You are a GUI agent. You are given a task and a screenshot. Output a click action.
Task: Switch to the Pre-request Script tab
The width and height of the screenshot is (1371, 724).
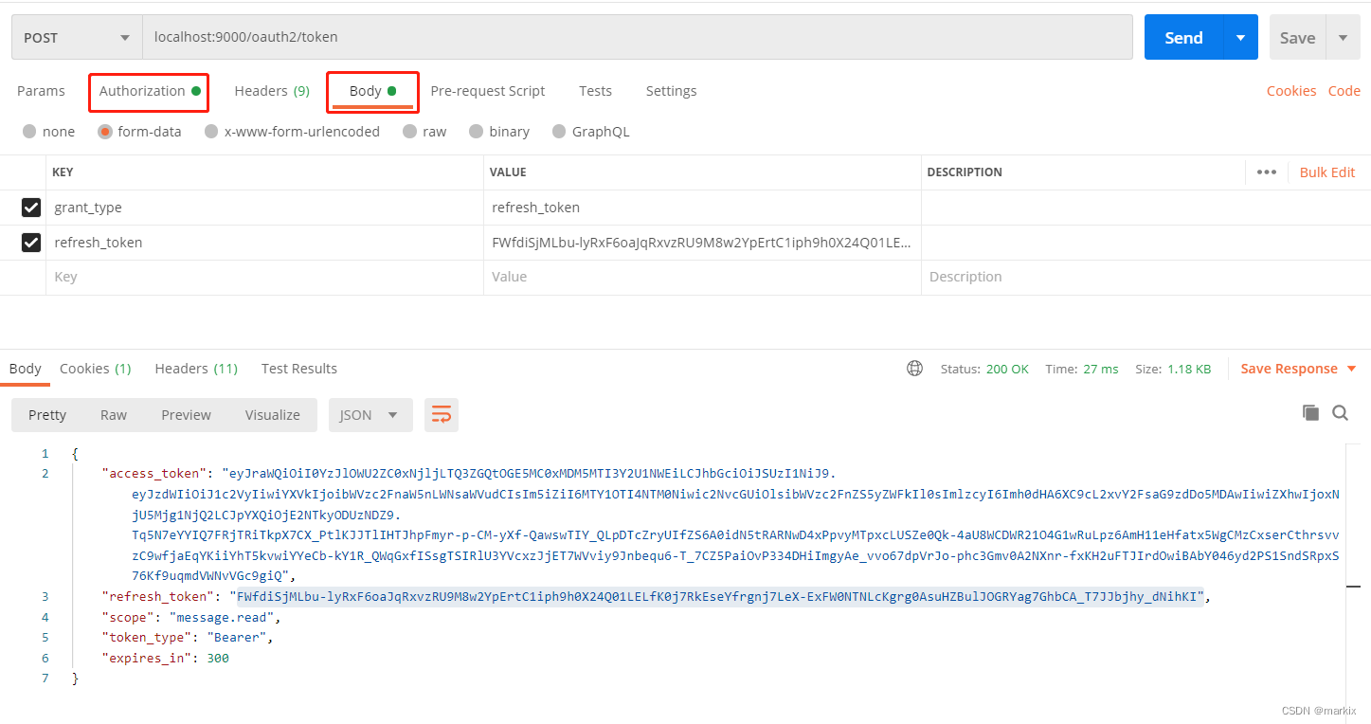click(x=487, y=90)
